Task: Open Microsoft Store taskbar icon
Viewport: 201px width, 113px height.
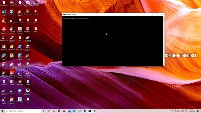Action: pos(59,111)
